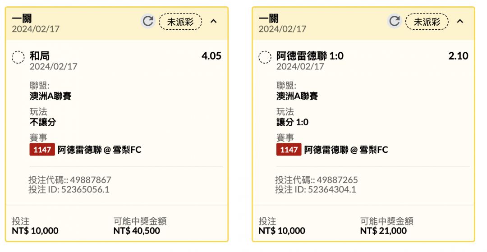Screen dimensions: 487x252
Task: Refresh the 和局 bet slip card
Action: pyautogui.click(x=148, y=21)
